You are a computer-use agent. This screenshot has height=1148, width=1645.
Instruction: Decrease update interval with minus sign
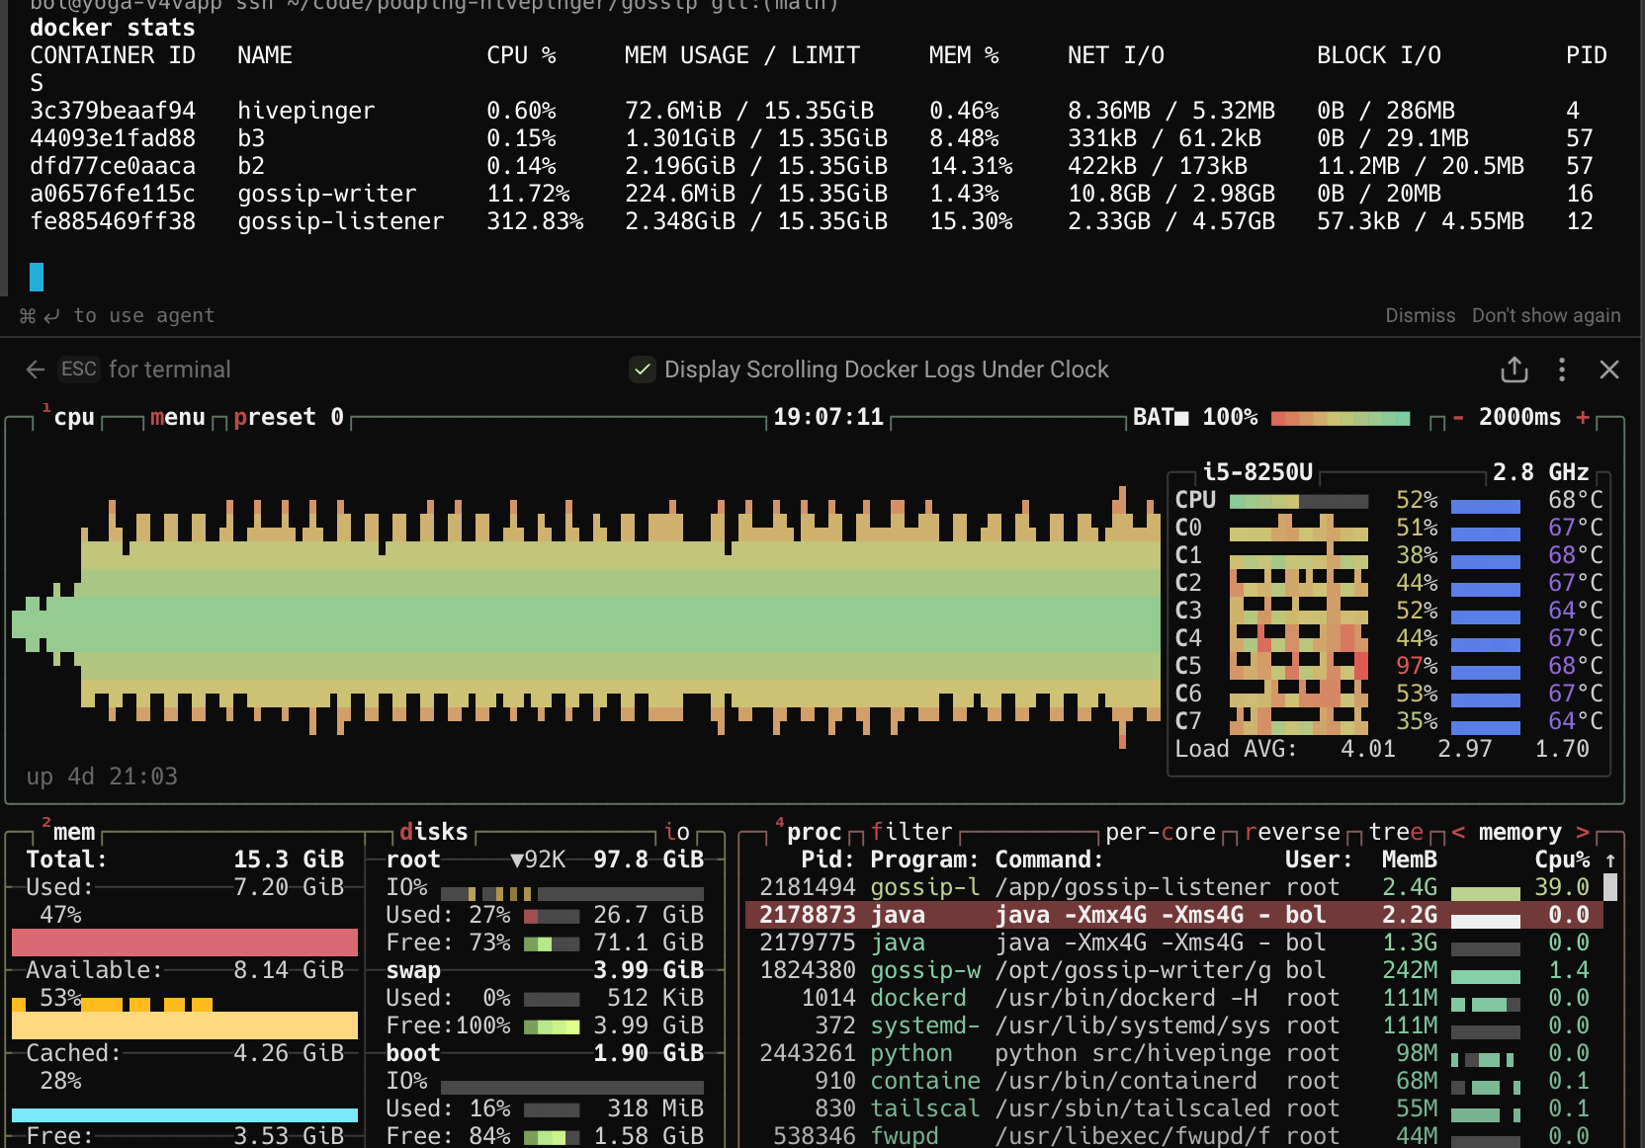(1457, 417)
